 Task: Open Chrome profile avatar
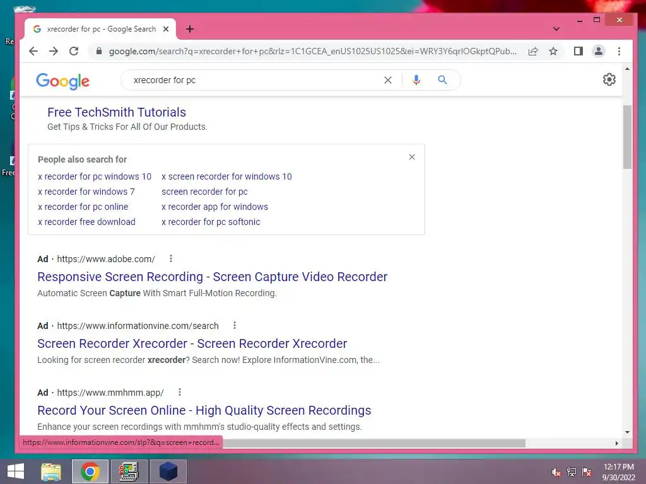tap(599, 51)
